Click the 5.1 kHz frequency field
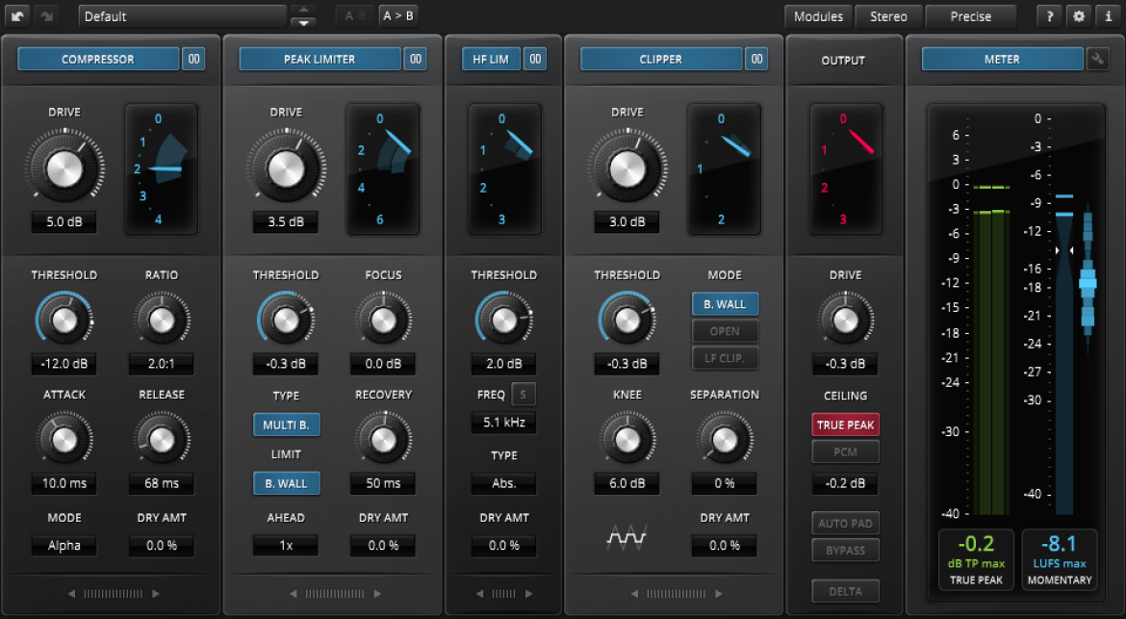The image size is (1126, 619). (x=504, y=423)
